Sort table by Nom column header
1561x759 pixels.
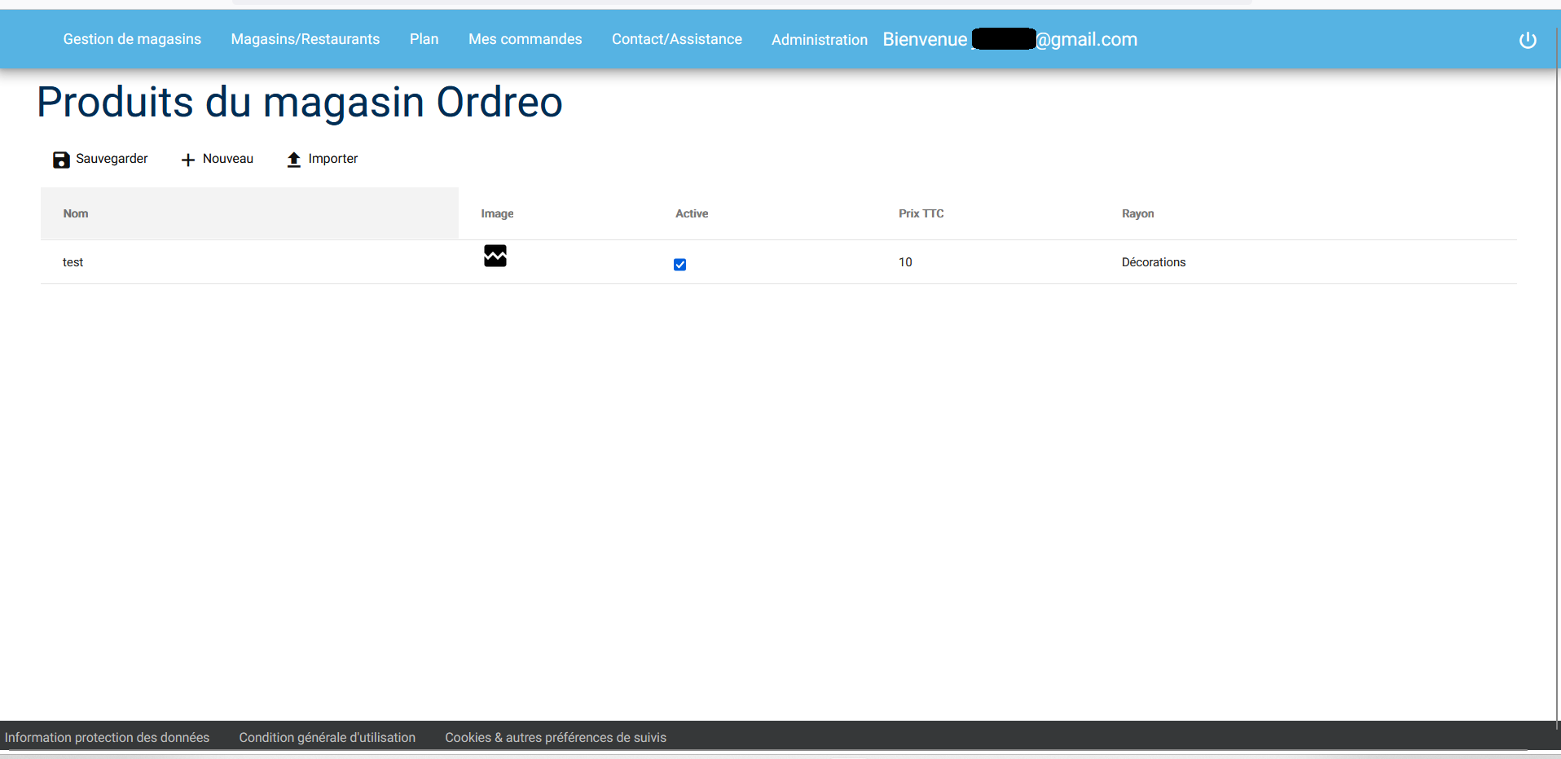click(76, 213)
